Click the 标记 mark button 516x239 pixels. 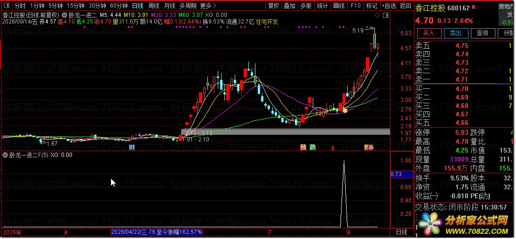point(372,6)
